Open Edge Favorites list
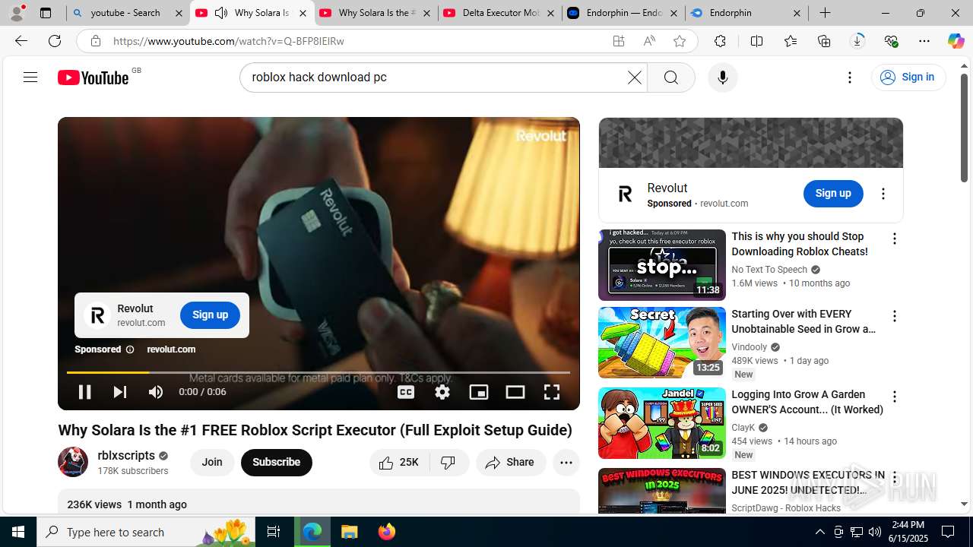973x547 pixels. click(791, 41)
